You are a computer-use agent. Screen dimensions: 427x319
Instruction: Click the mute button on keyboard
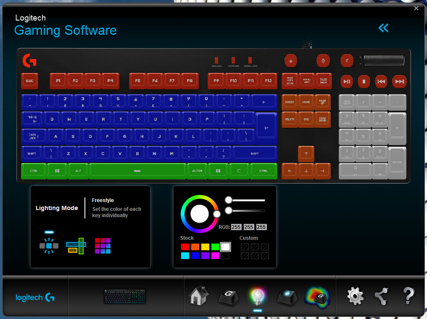click(347, 61)
